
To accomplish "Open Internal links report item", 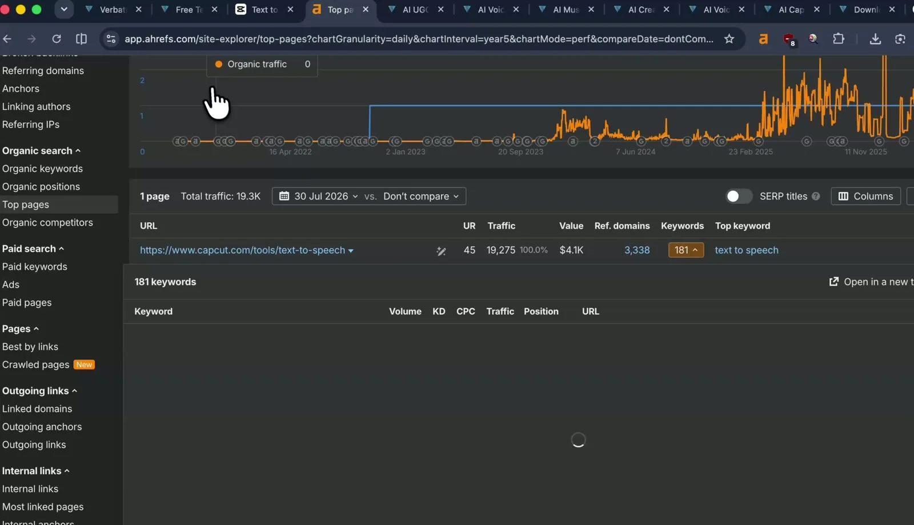I will (30, 489).
